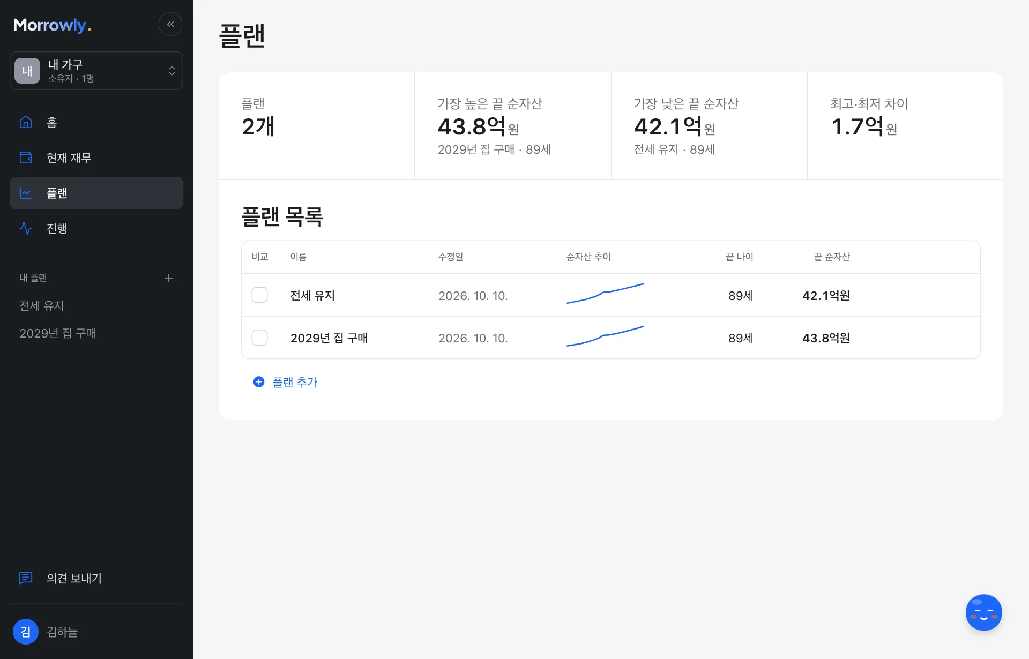The width and height of the screenshot is (1029, 659).
Task: Check the 전세 유지 compare checkbox
Action: [260, 295]
